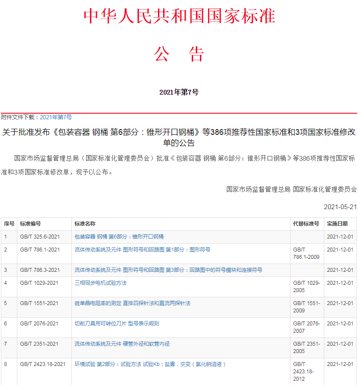The width and height of the screenshot is (358, 385).
Task: Click replaced standard GB/T 786.1-2009
Action: 306,253
